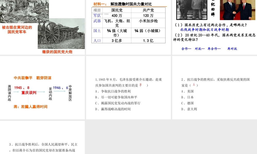Click the table header 国民党
Image resolution: width=257 pixels, height=154 pixels.
[117, 10]
